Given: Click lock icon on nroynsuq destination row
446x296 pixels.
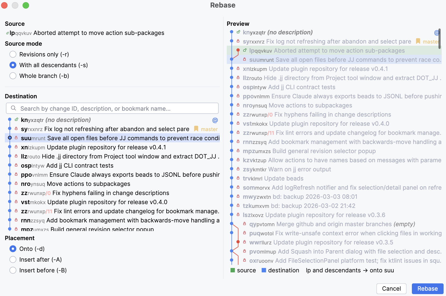Looking at the screenshot, I should pos(16,183).
